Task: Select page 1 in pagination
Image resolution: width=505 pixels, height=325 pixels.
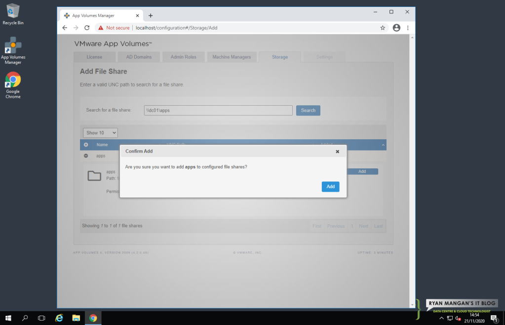Action: click(352, 226)
